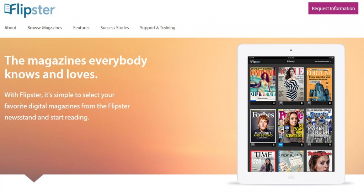The height and width of the screenshot is (192, 364).
Task: Tap the trash icon under Forbes
Action: [x=274, y=145]
